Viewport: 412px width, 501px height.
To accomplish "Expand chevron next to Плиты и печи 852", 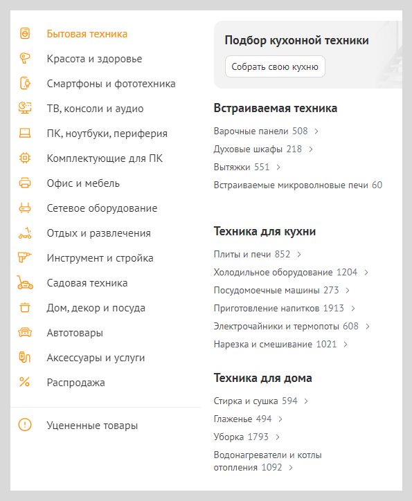I will tap(299, 255).
